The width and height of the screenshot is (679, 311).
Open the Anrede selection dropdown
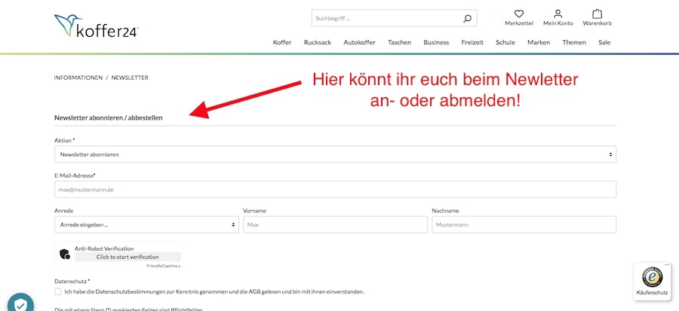[x=146, y=224]
